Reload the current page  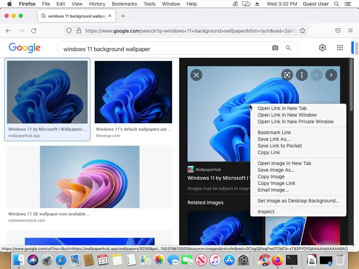coord(34,31)
